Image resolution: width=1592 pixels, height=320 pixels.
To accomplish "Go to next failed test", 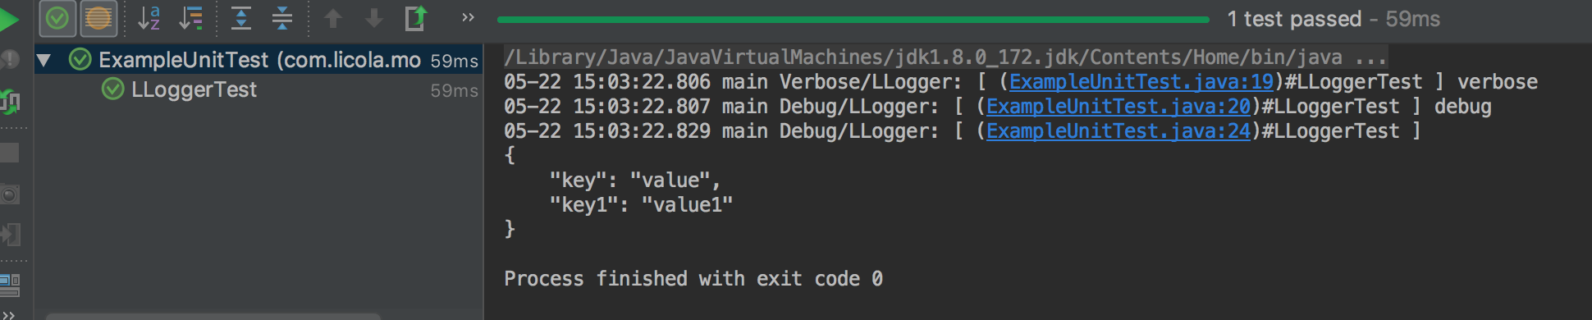I will coord(374,18).
